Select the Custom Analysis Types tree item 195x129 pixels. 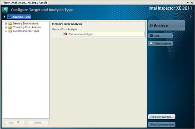[26, 31]
